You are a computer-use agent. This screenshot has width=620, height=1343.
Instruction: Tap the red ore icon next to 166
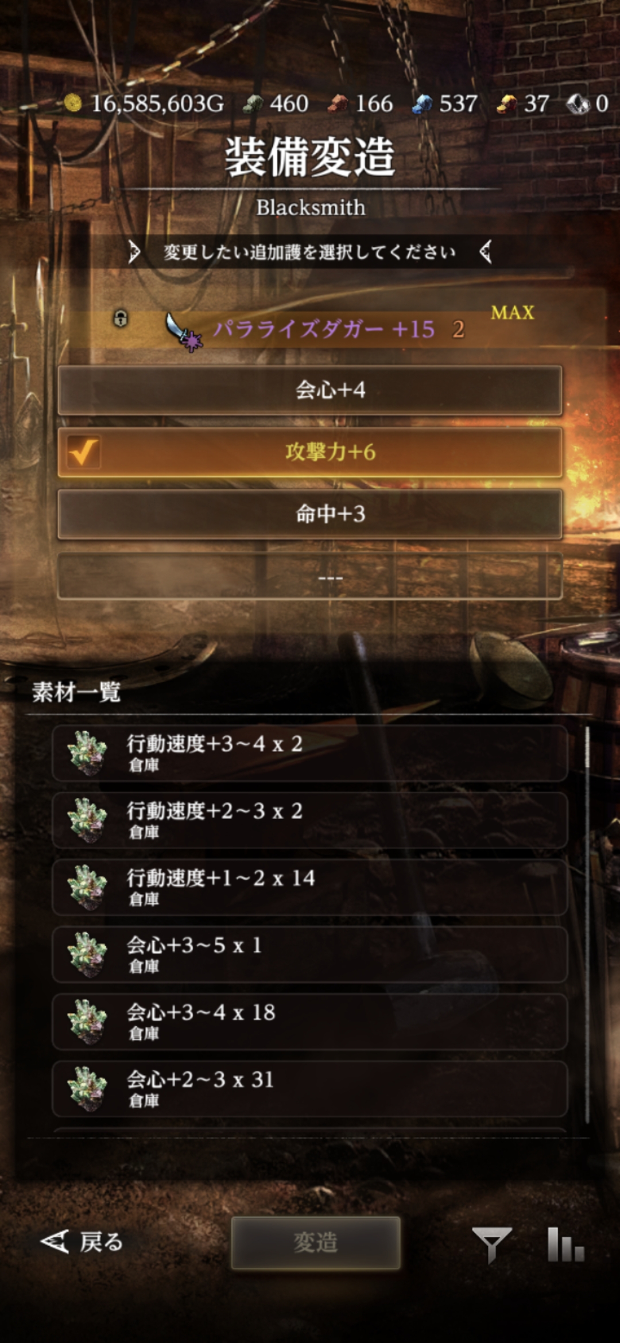[339, 104]
